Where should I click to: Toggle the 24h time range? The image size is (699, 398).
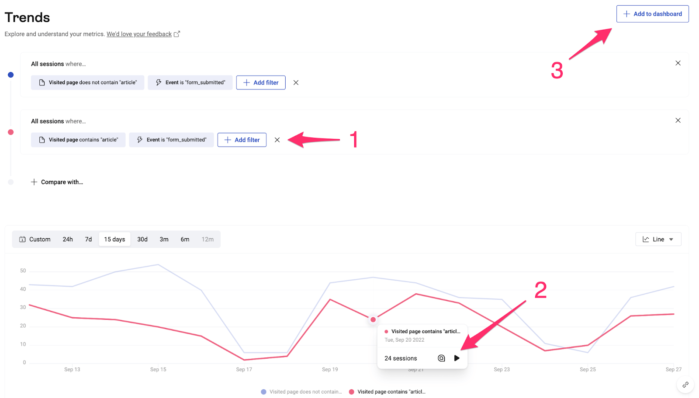[x=67, y=239]
